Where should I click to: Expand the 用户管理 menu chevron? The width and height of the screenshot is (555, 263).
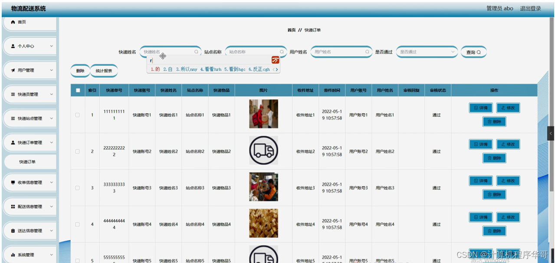coord(51,70)
